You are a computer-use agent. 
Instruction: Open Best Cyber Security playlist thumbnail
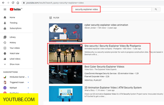pos(66,74)
